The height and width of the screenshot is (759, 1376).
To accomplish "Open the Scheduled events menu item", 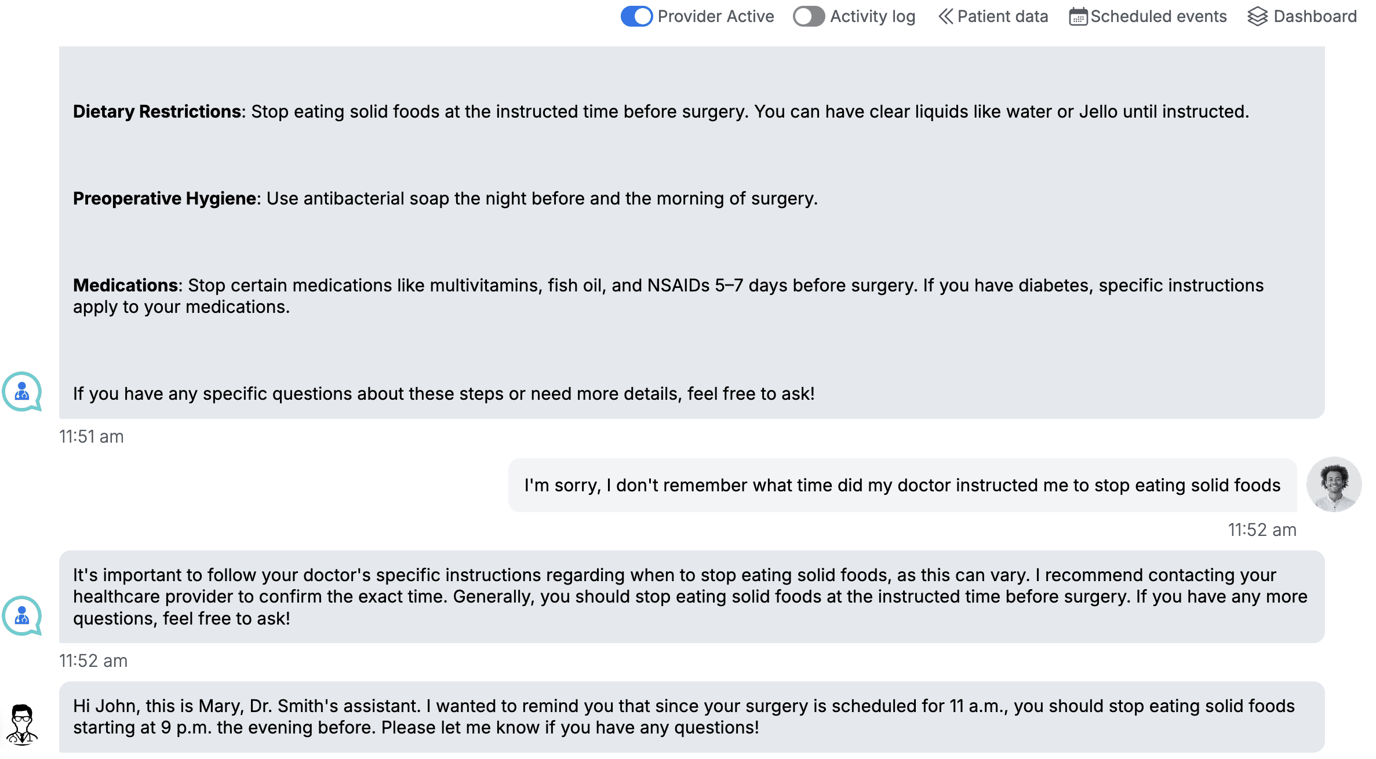I will click(1158, 16).
